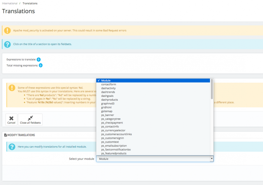Viewport: 263px width, 185px height.
Task: Click the Apache mod_security warning message text
Action: 70,30
